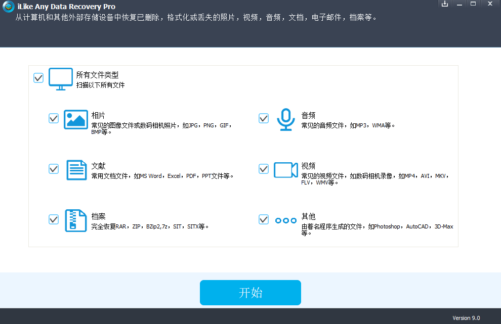Click the microphone audio icon
Screen dimensions: 501x324
285,119
